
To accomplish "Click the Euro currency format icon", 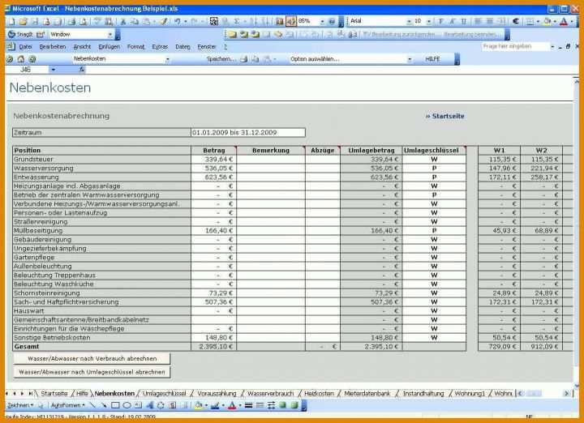I will [516, 22].
